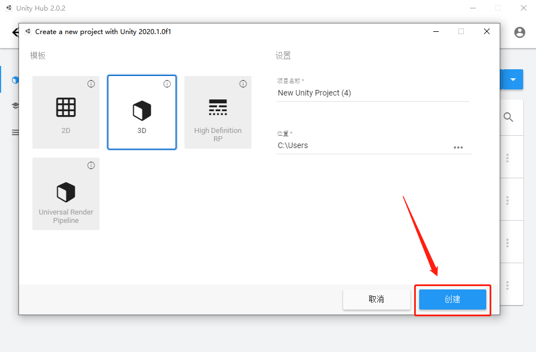Choose the High Definition RP template
This screenshot has width=536, height=352.
218,112
